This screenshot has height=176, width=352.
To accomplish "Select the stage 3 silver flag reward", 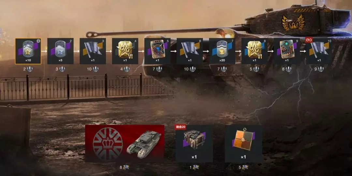I will pos(93,51).
